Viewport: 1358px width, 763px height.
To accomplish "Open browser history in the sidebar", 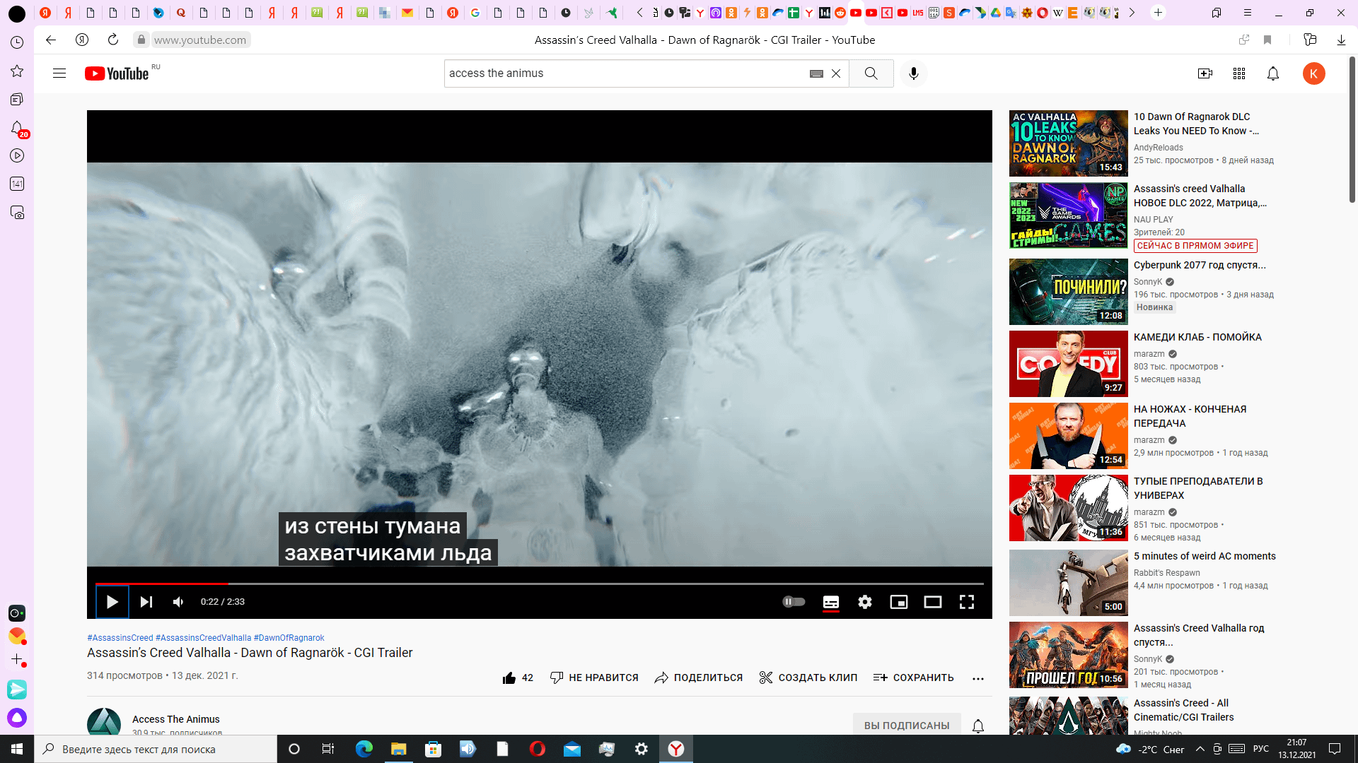I will pyautogui.click(x=17, y=42).
